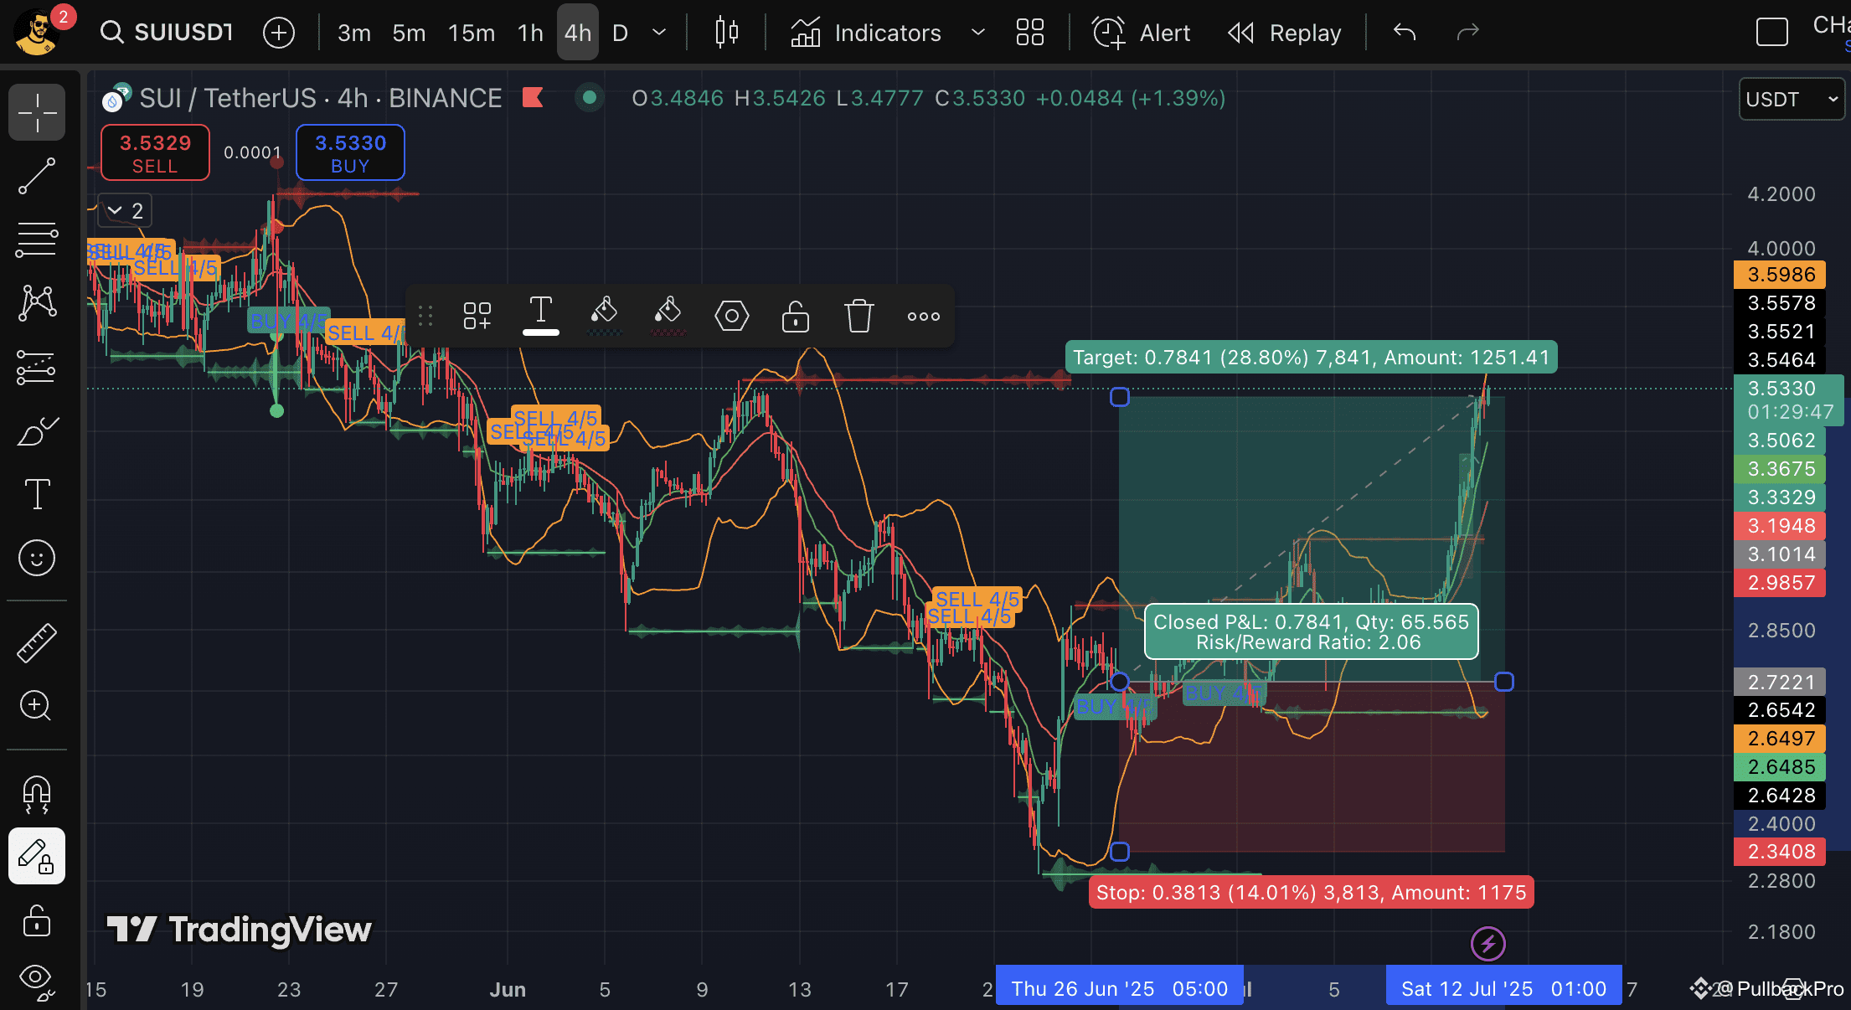The height and width of the screenshot is (1010, 1851).
Task: Switch to the 5m timeframe
Action: point(409,33)
